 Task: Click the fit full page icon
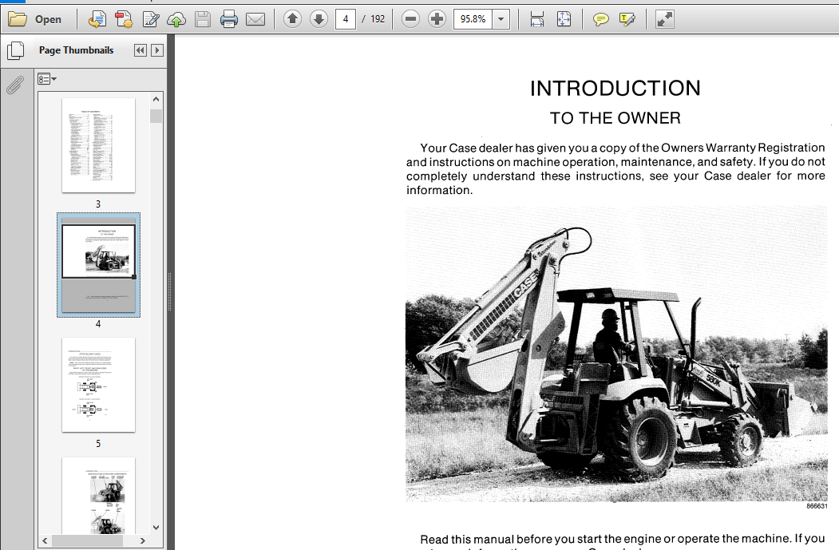tap(564, 20)
